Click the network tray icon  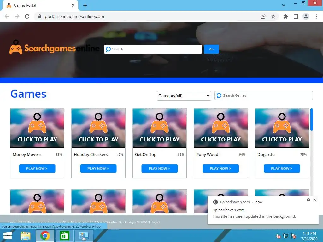[x=286, y=236]
